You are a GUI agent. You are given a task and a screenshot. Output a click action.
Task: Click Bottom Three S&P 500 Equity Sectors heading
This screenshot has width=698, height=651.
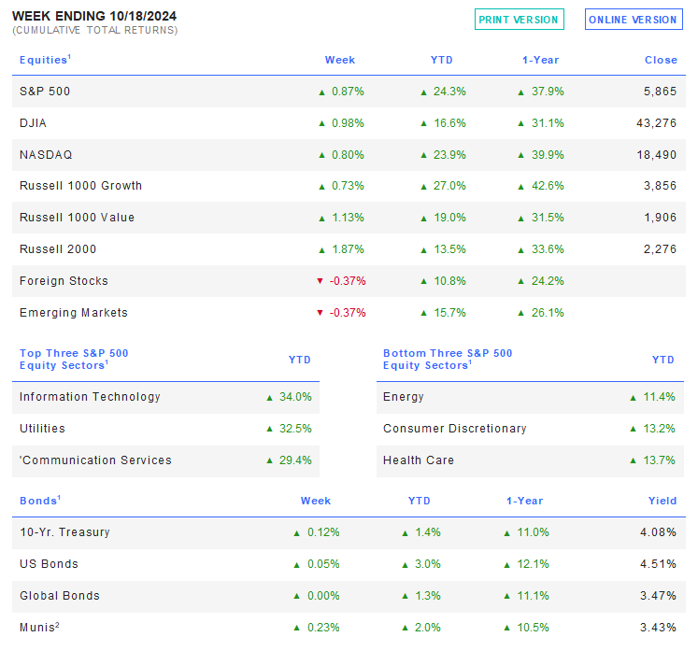click(448, 359)
